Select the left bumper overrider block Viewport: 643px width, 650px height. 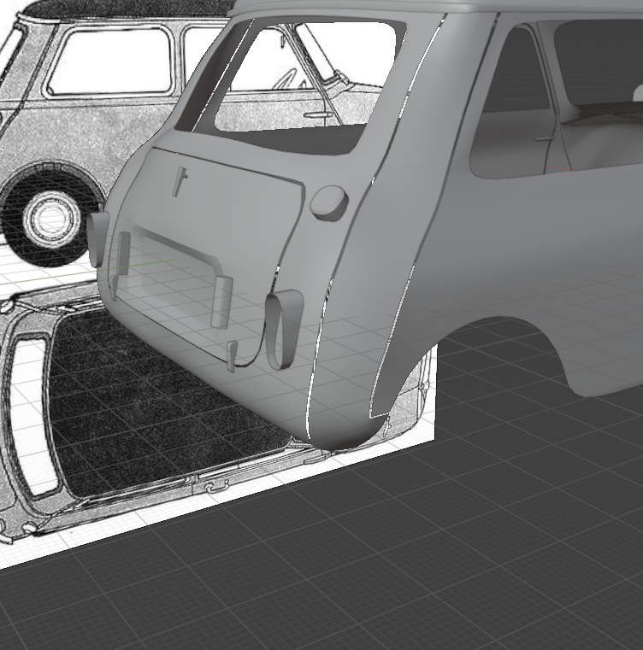tap(123, 253)
